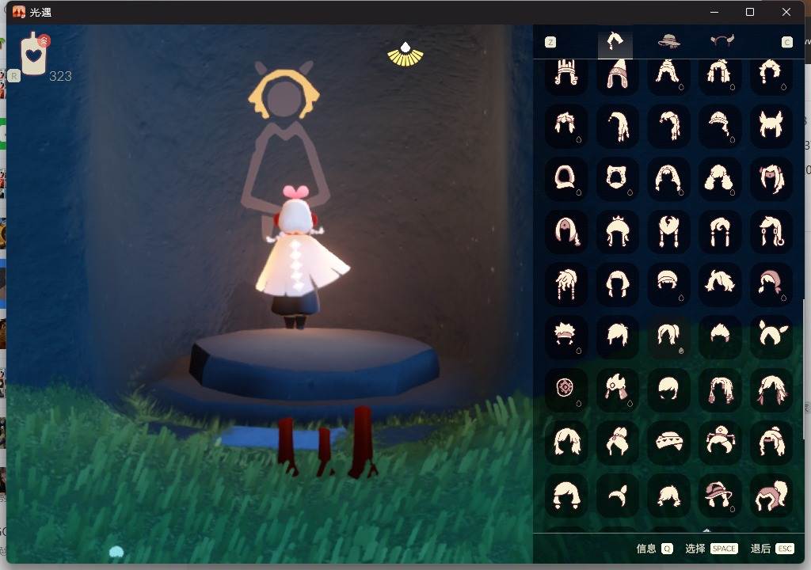811x570 pixels.
Task: Open the horns headpiece category tab
Action: click(x=722, y=42)
